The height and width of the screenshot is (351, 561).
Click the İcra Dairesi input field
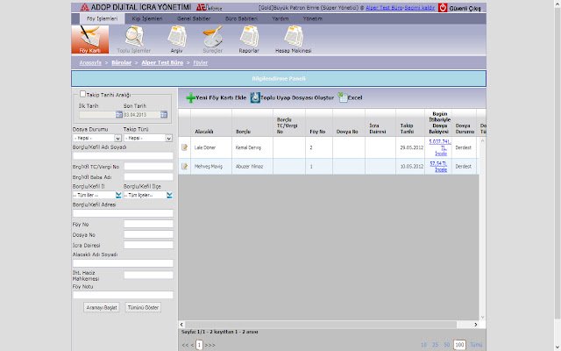click(x=148, y=245)
